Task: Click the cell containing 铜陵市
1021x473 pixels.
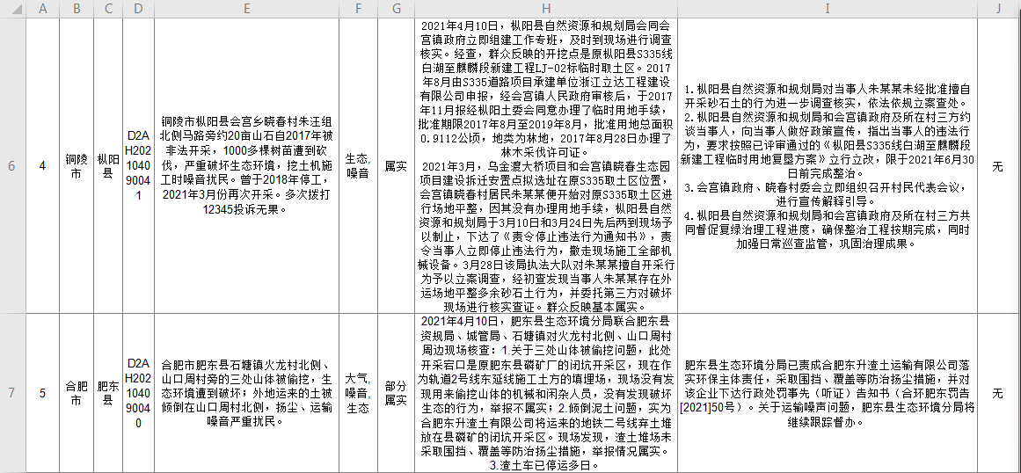Action: [77, 166]
